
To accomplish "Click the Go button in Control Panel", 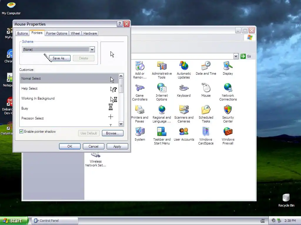I will coord(246,56).
